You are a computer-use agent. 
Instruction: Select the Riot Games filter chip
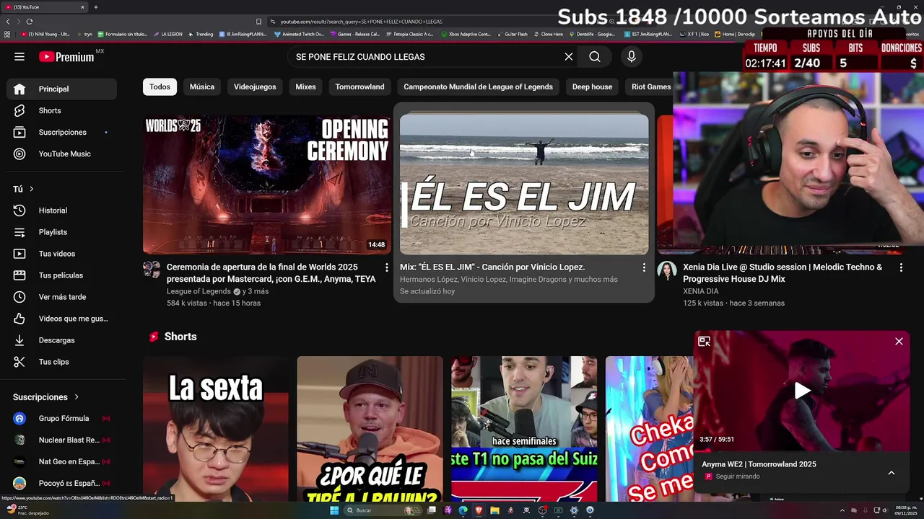click(651, 86)
